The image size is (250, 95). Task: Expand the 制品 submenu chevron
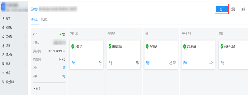pyautogui.click(x=26, y=64)
